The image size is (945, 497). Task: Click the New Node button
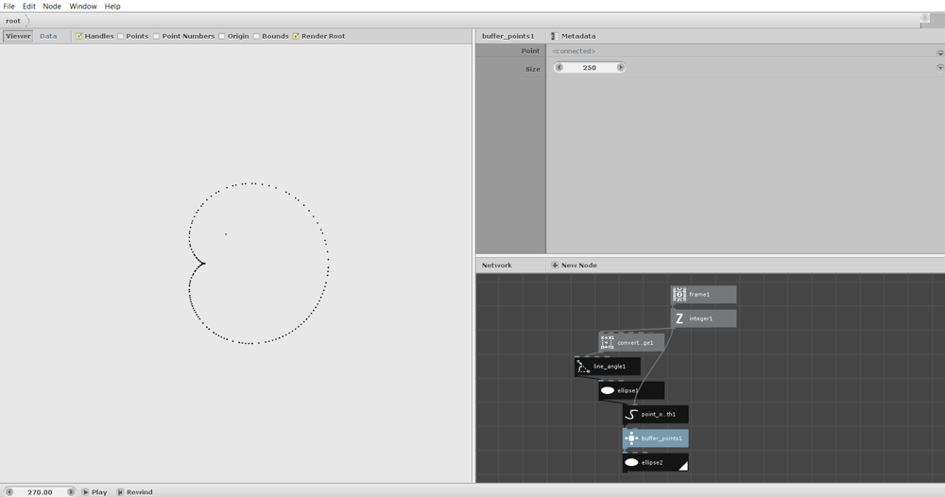click(x=575, y=266)
